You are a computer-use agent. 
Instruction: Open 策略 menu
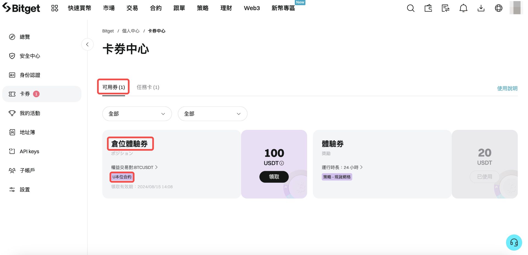(x=203, y=8)
